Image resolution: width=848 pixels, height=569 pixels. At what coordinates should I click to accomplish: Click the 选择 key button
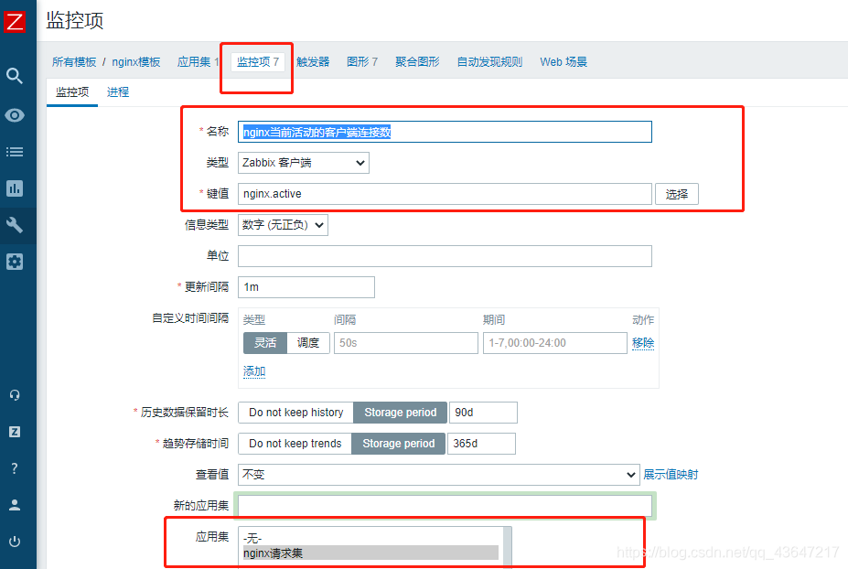point(677,194)
